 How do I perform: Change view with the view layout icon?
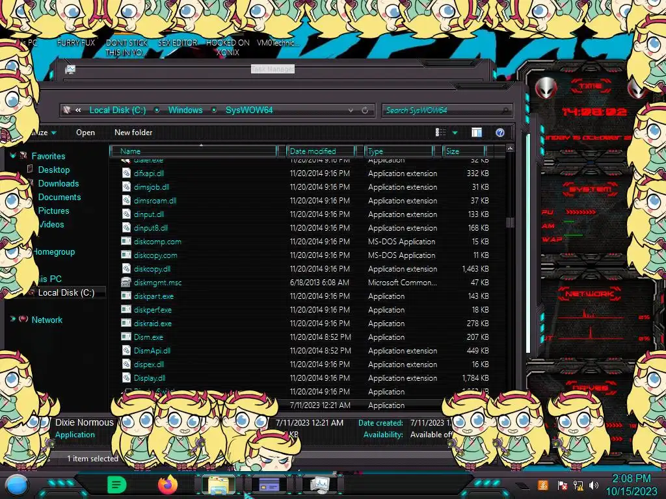pyautogui.click(x=441, y=133)
